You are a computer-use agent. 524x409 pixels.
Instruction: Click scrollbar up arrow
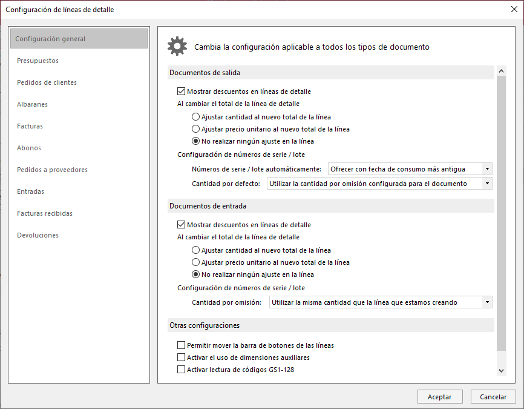point(501,71)
